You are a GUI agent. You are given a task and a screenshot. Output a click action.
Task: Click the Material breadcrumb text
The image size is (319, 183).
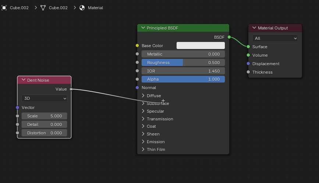tap(95, 8)
